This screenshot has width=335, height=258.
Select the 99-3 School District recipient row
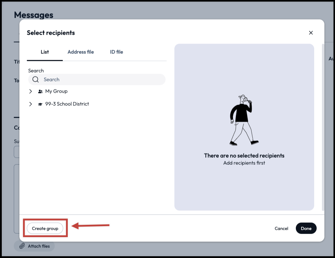pos(67,104)
